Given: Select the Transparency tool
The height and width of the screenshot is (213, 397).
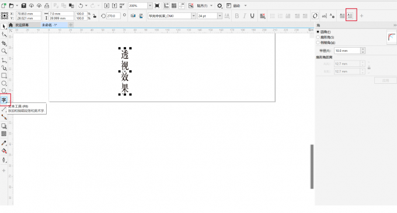Looking at the screenshot, I should point(4,134).
